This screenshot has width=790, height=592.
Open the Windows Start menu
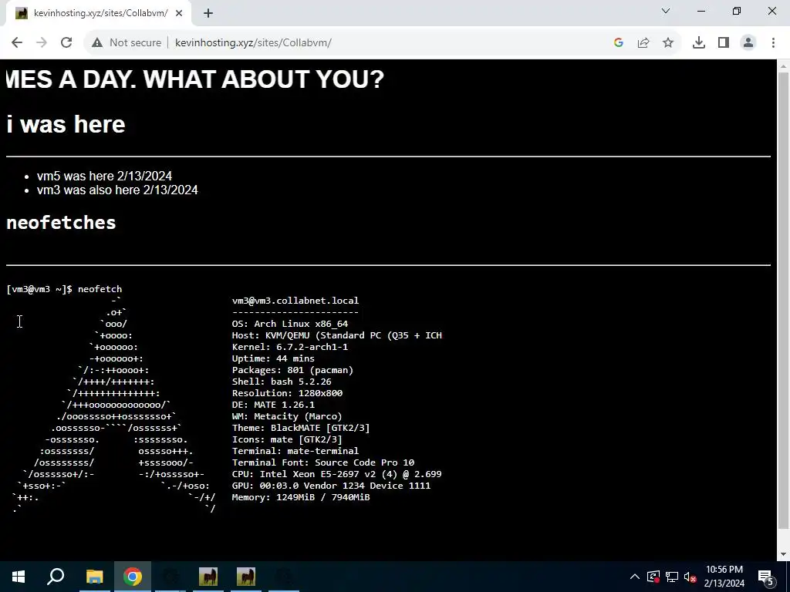tap(19, 577)
